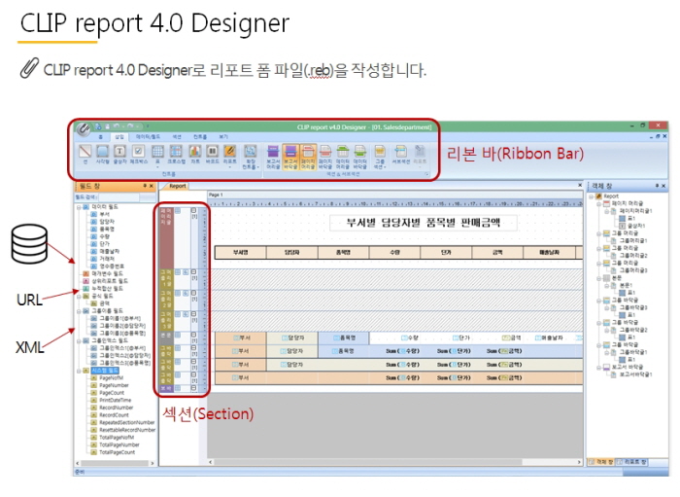This screenshot has width=680, height=497.
Task: Select the Page header section label strip
Action: coord(166,237)
